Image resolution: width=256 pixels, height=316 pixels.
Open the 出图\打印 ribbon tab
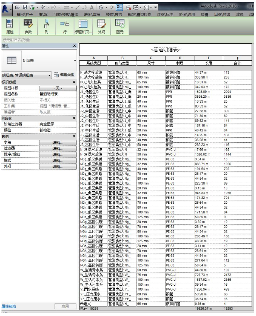click(222, 15)
